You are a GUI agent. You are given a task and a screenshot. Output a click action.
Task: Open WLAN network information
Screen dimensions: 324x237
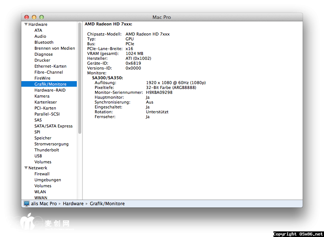[40, 192]
